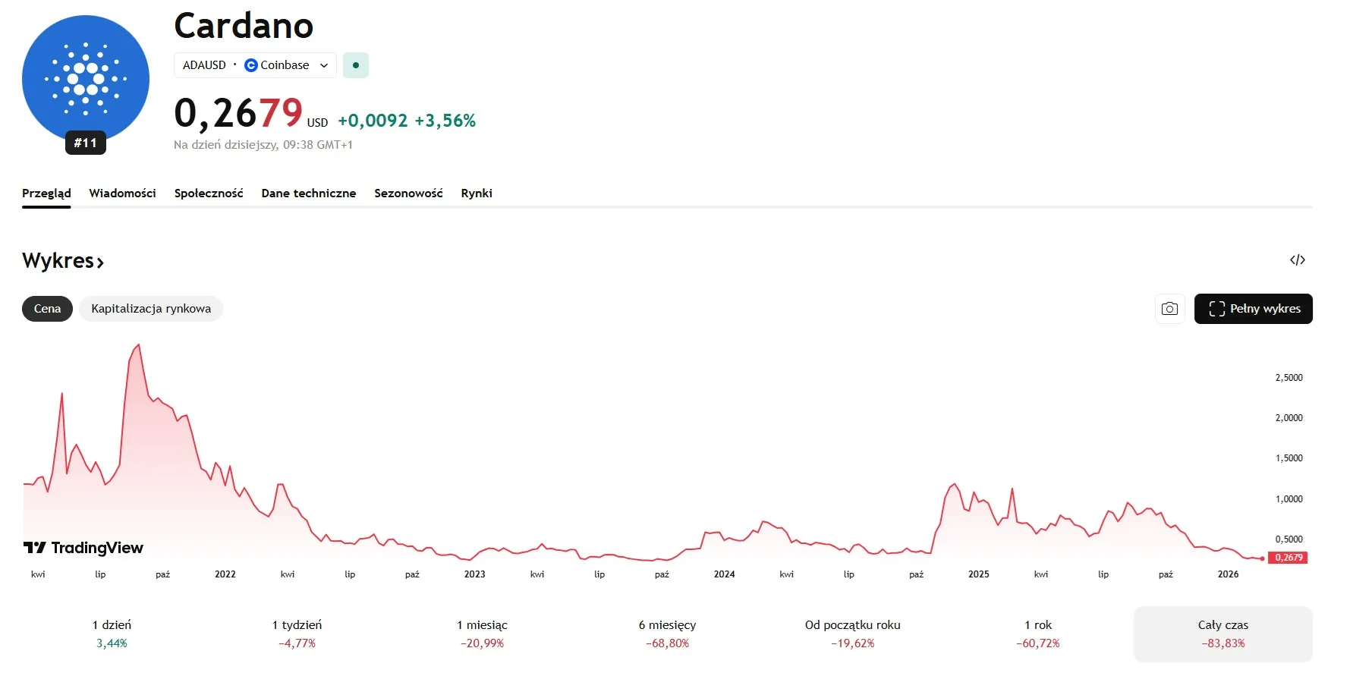The image size is (1353, 673).
Task: Choose the Cały czas range
Action: tap(1222, 634)
